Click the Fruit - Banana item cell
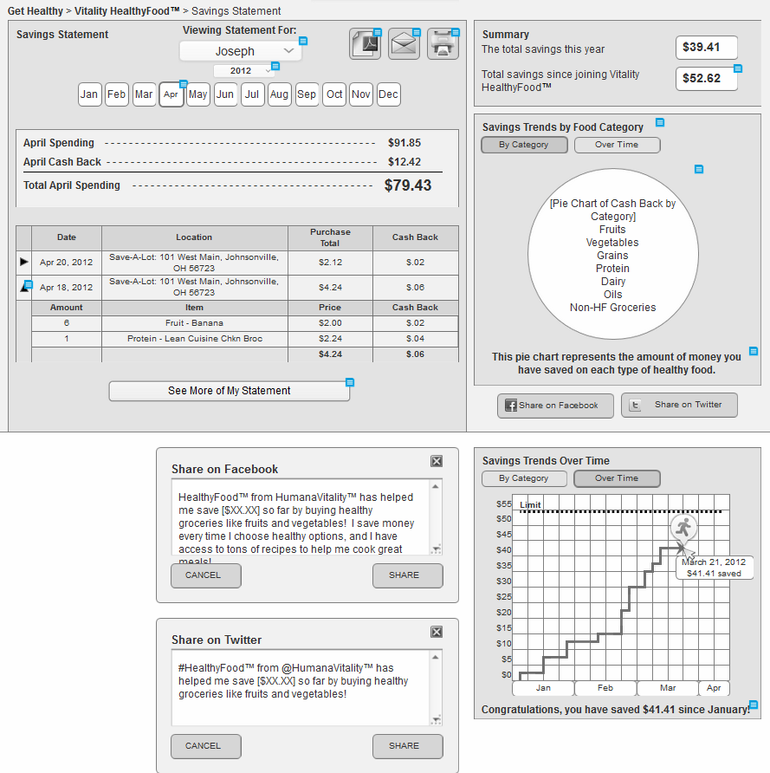770x773 pixels. [x=195, y=323]
